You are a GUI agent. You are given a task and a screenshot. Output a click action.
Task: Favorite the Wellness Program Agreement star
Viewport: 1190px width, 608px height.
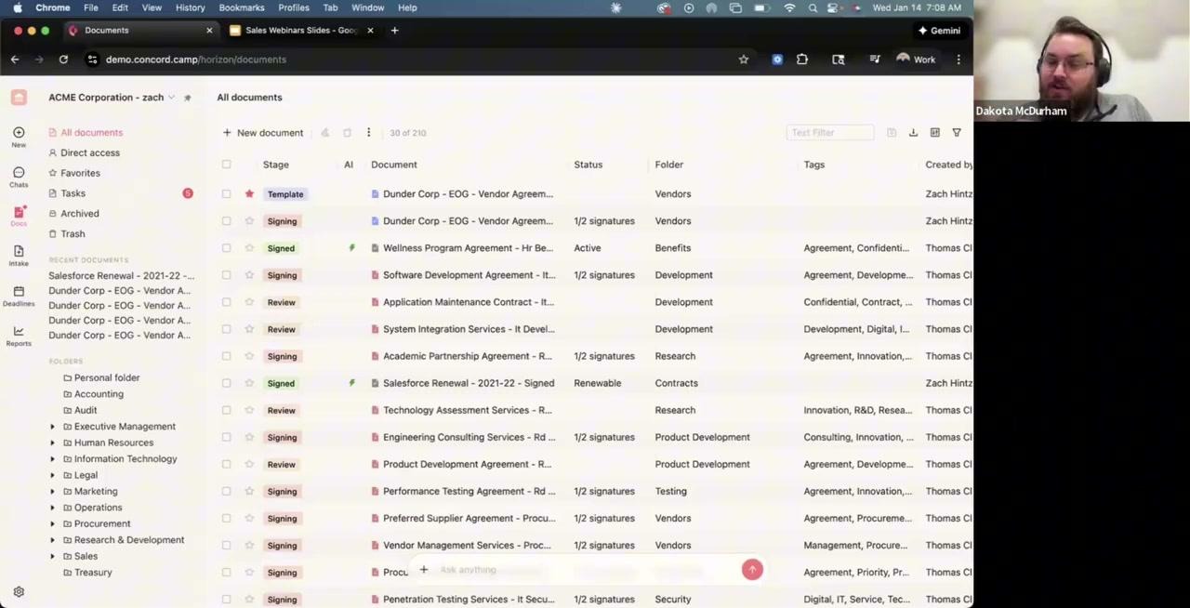(x=249, y=248)
